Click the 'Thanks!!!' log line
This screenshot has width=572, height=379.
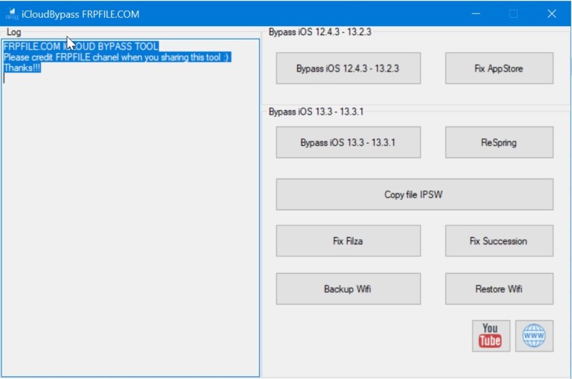(x=22, y=68)
